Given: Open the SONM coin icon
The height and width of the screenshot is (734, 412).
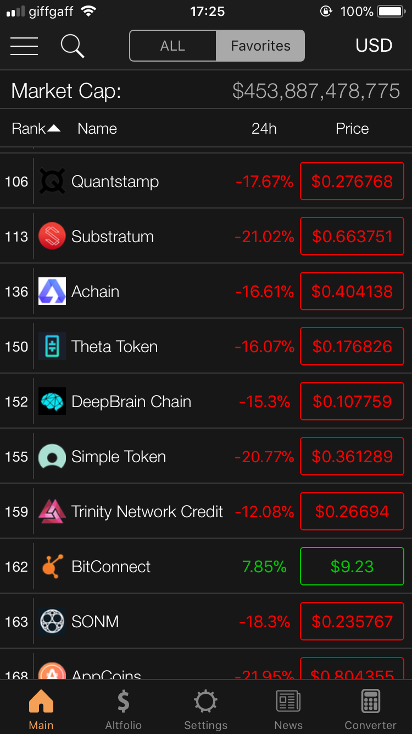Looking at the screenshot, I should [x=52, y=621].
